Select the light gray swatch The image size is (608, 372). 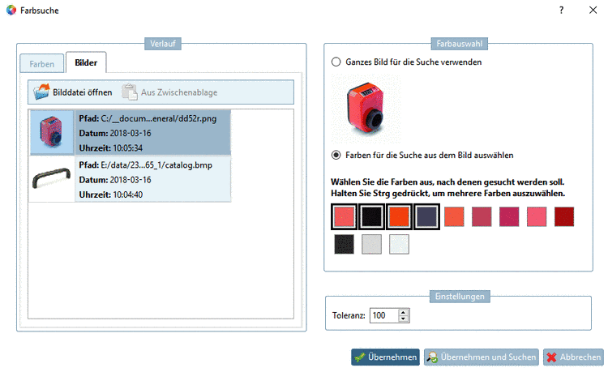(x=371, y=244)
